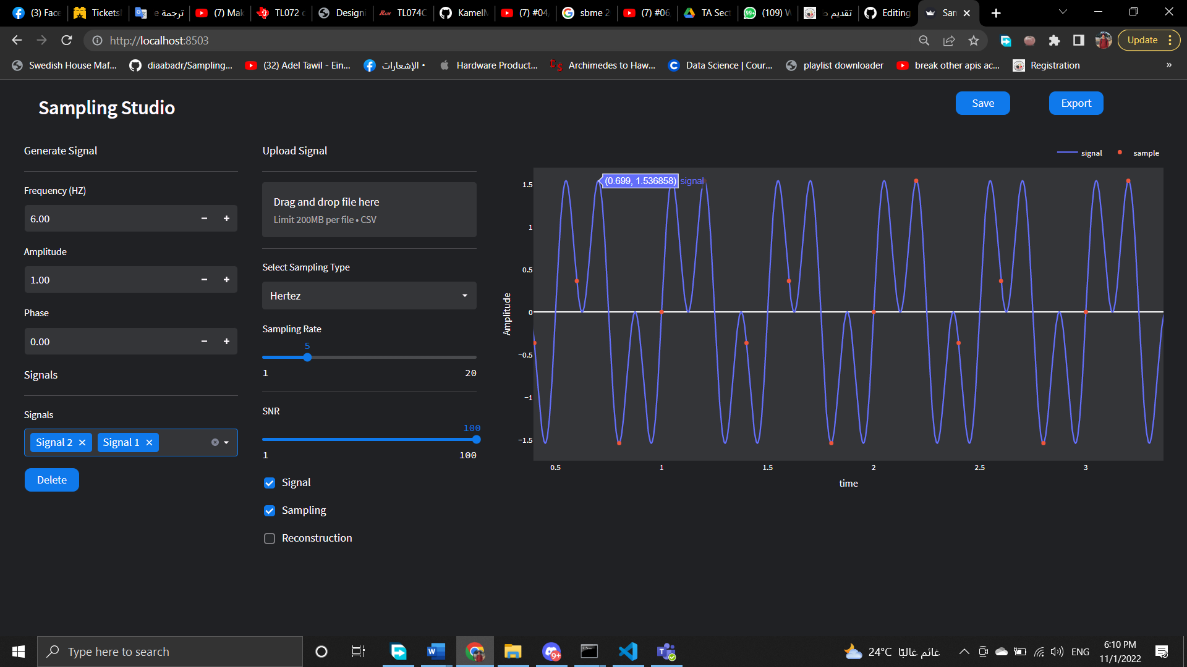The height and width of the screenshot is (667, 1187).
Task: Increase the Phase value with plus stepper
Action: [x=226, y=341]
